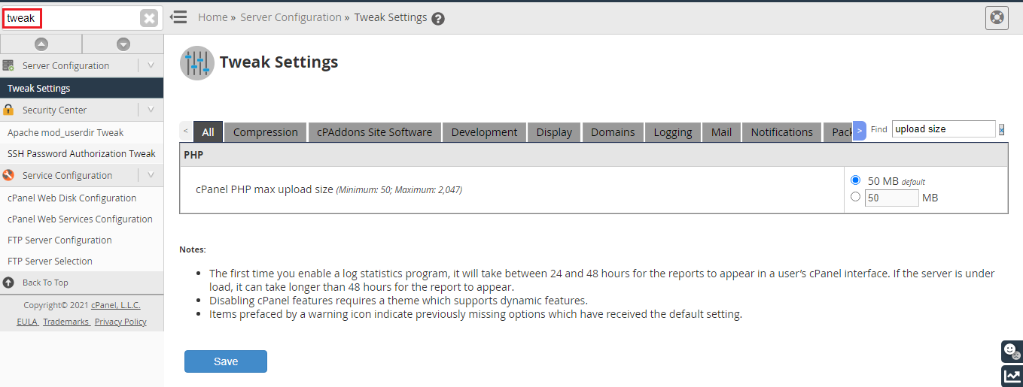
Task: Select the 50 MB default radio option
Action: coord(855,180)
